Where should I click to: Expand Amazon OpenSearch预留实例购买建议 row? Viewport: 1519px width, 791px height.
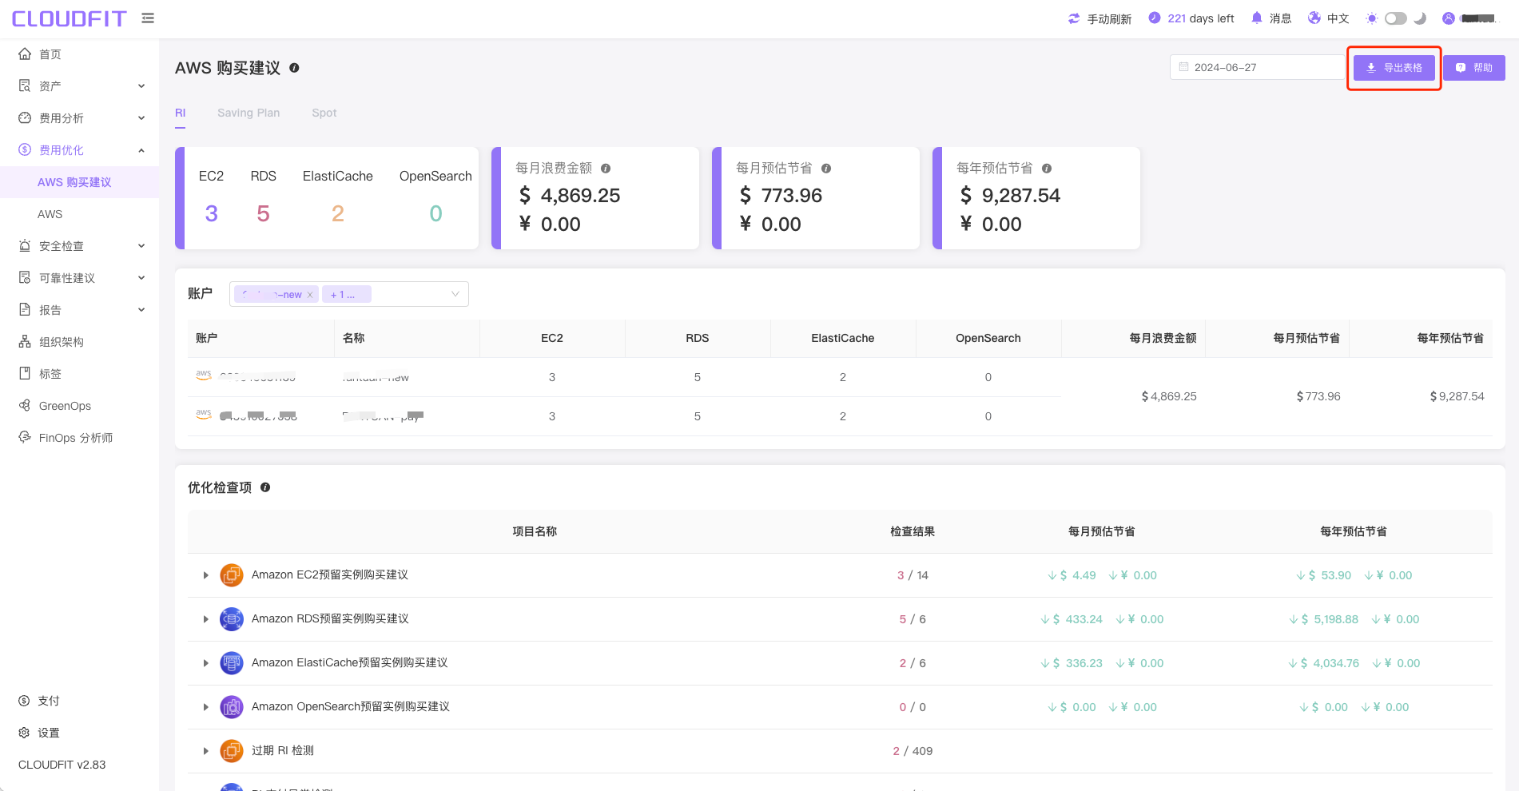(x=205, y=707)
